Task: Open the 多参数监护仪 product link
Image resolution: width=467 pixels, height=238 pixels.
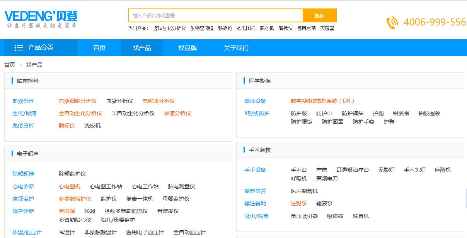Action: (x=75, y=199)
